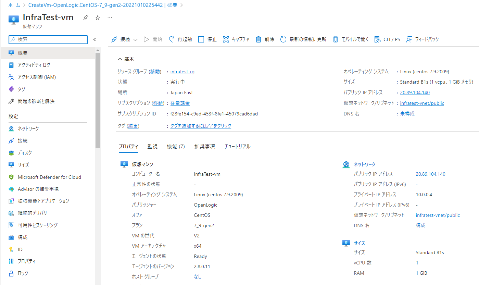
Task: Open the infratest-rg resource group link
Action: [182, 72]
